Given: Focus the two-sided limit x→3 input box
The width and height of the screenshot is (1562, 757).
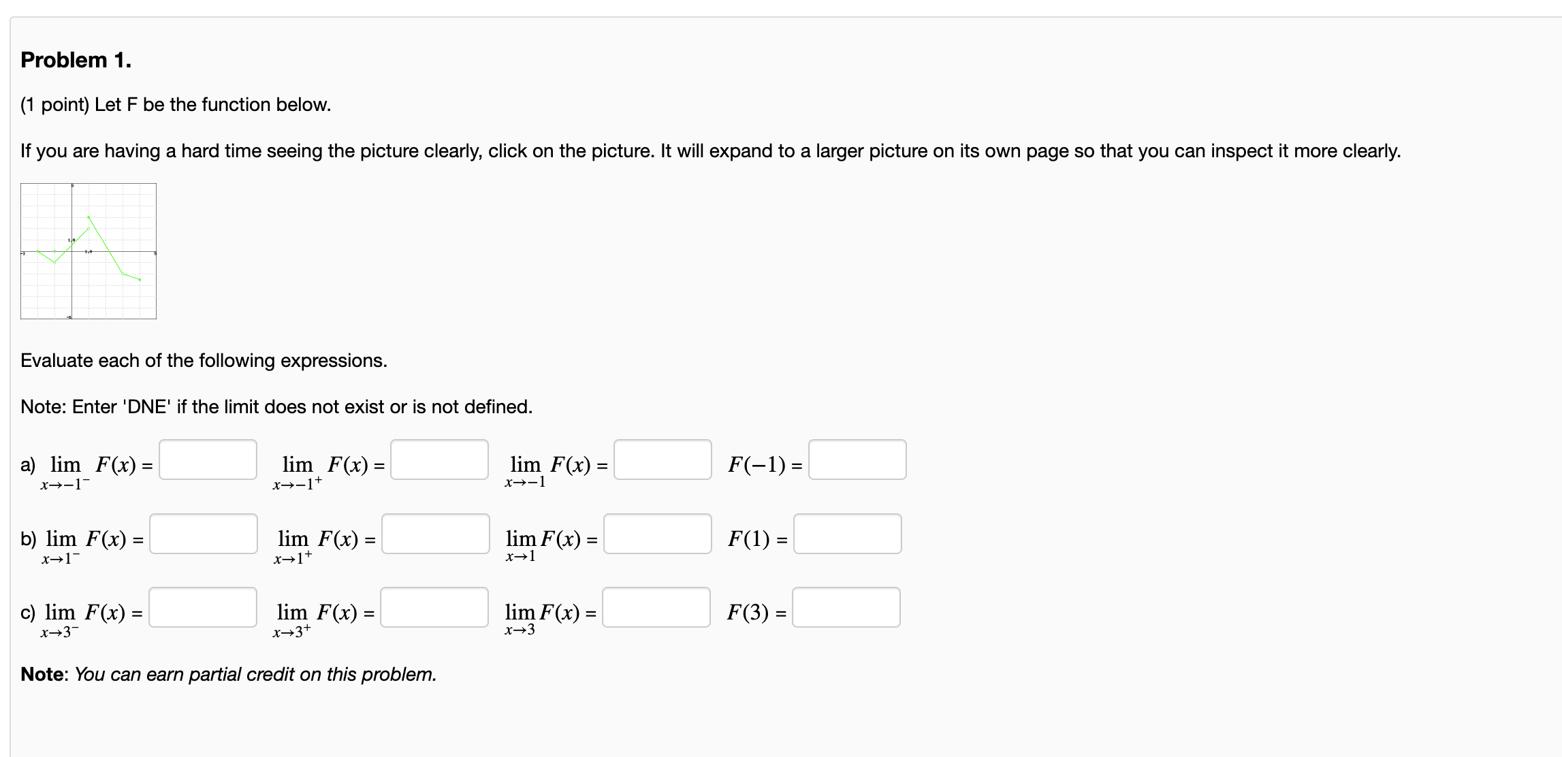Looking at the screenshot, I should (656, 607).
